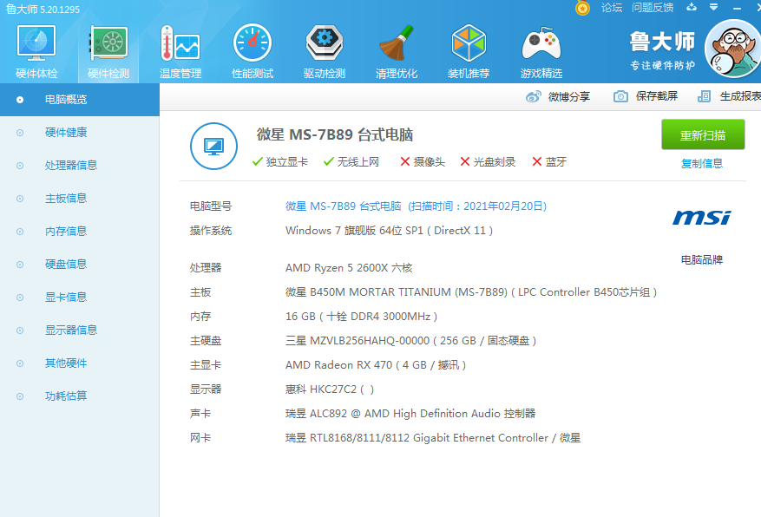Click the 独立显卡 check item
The height and width of the screenshot is (517, 761).
click(280, 161)
